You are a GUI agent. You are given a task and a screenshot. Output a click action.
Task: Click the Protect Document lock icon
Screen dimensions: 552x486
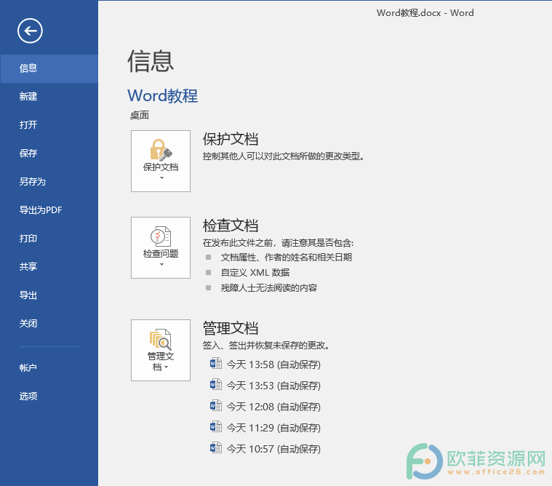pos(161,150)
